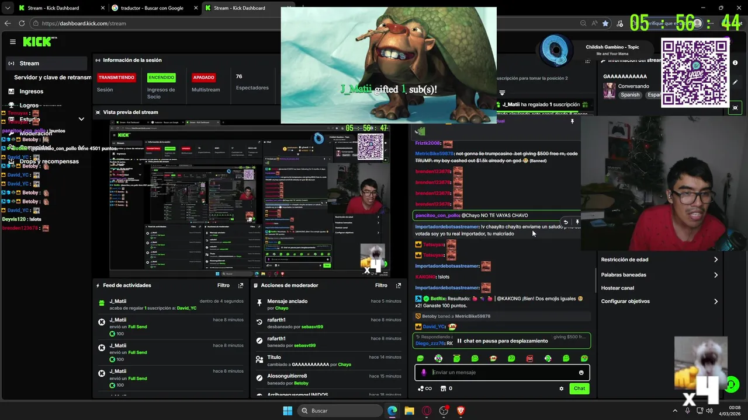This screenshot has height=420, width=748.
Task: Click the purple microphone icon in chat box
Action: (424, 373)
